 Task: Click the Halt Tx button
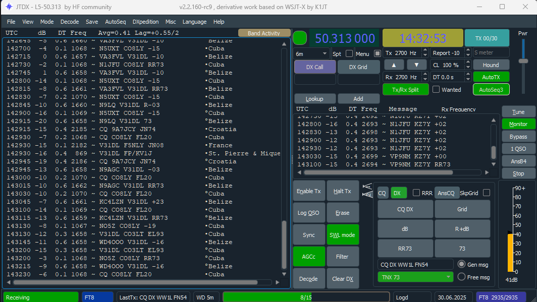(342, 191)
